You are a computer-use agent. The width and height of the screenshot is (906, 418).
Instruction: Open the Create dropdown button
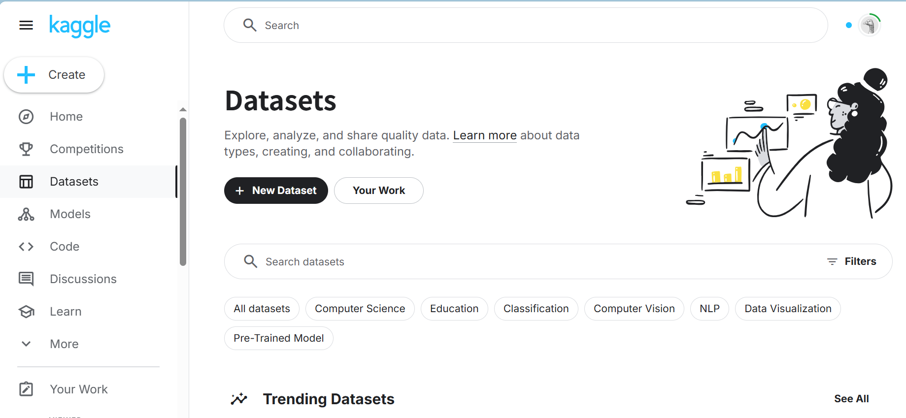coord(54,75)
